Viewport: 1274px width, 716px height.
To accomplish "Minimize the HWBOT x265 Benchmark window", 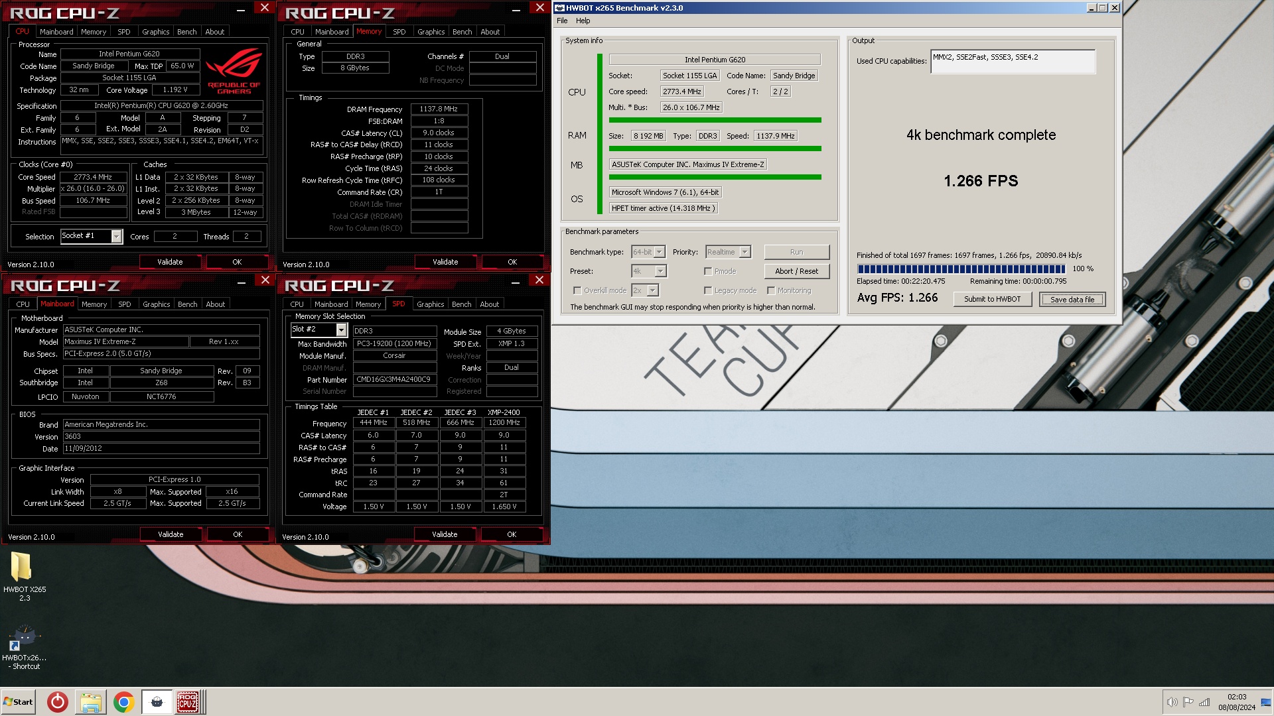I will tap(1092, 8).
